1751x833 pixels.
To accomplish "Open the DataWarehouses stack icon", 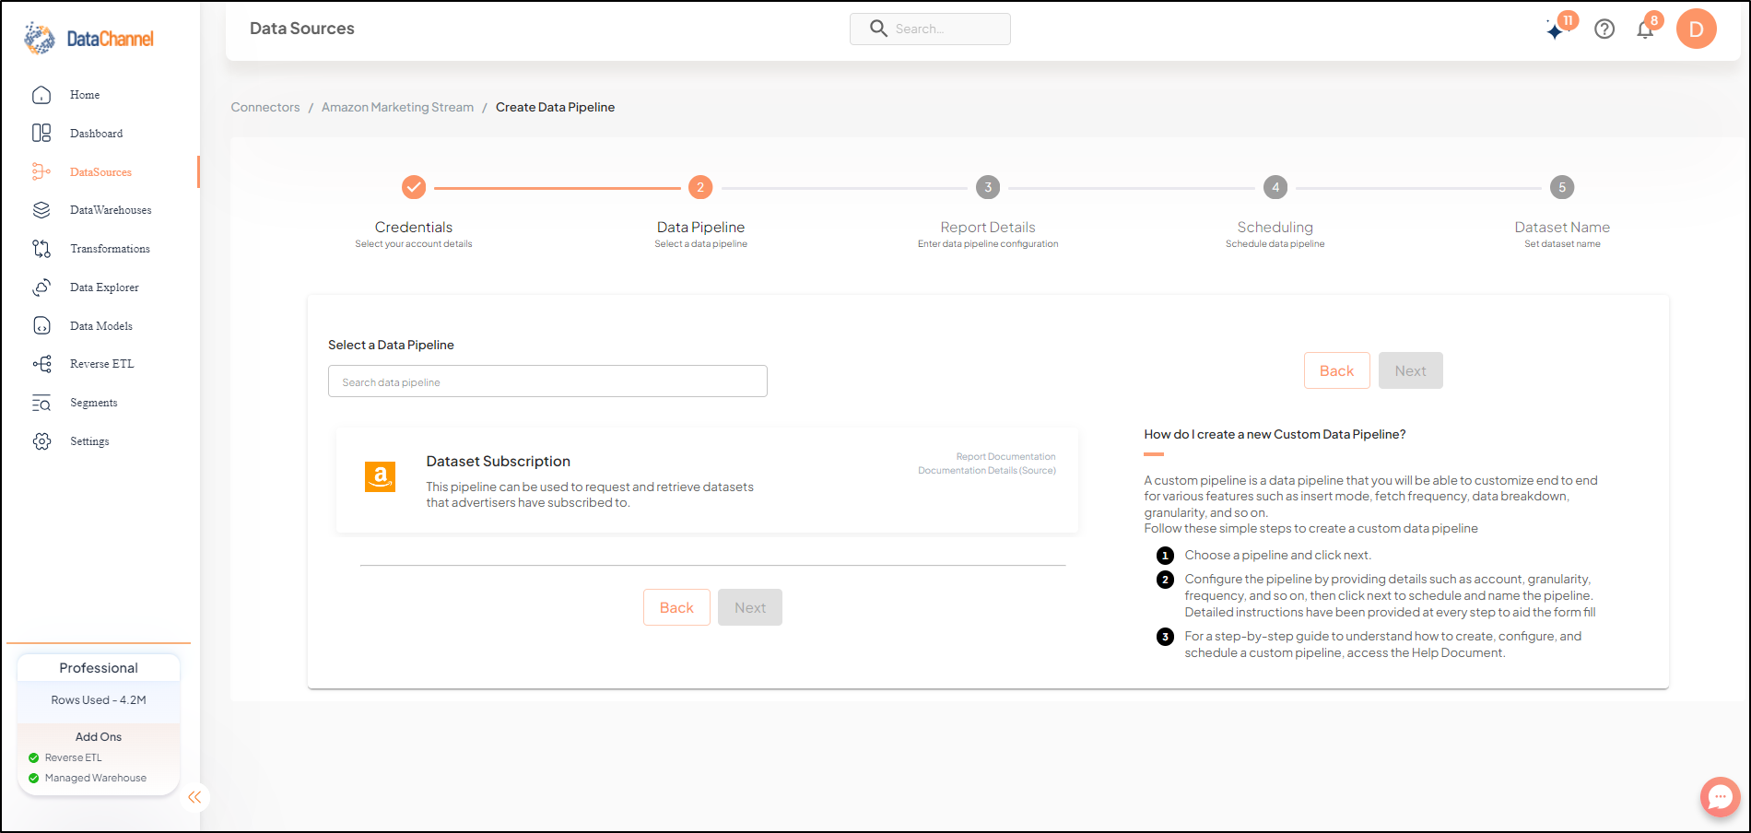I will coord(41,210).
